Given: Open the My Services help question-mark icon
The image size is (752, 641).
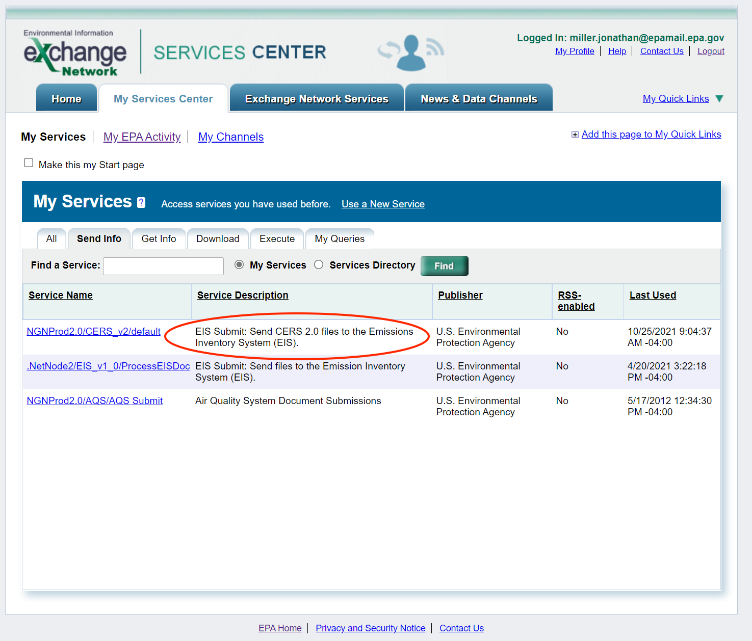Looking at the screenshot, I should click(142, 202).
